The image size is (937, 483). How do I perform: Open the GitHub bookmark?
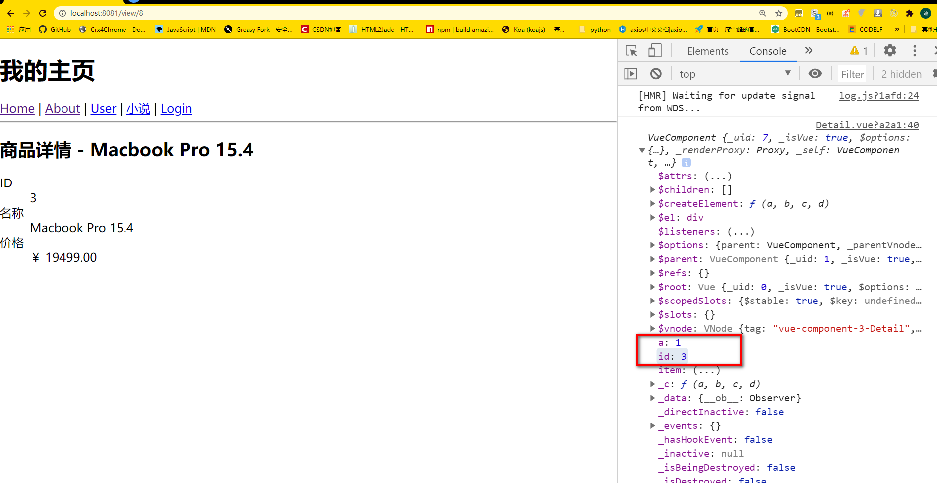click(55, 29)
